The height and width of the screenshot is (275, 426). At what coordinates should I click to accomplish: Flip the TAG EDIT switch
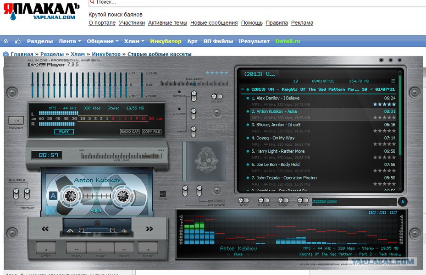[x=217, y=96]
